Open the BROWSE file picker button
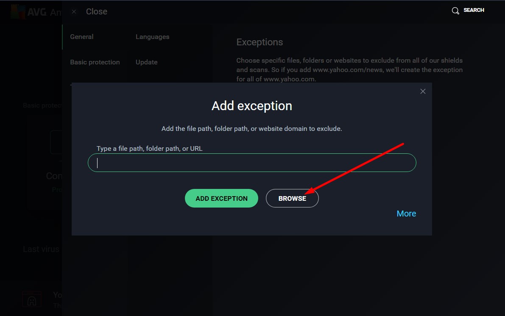 coord(292,198)
